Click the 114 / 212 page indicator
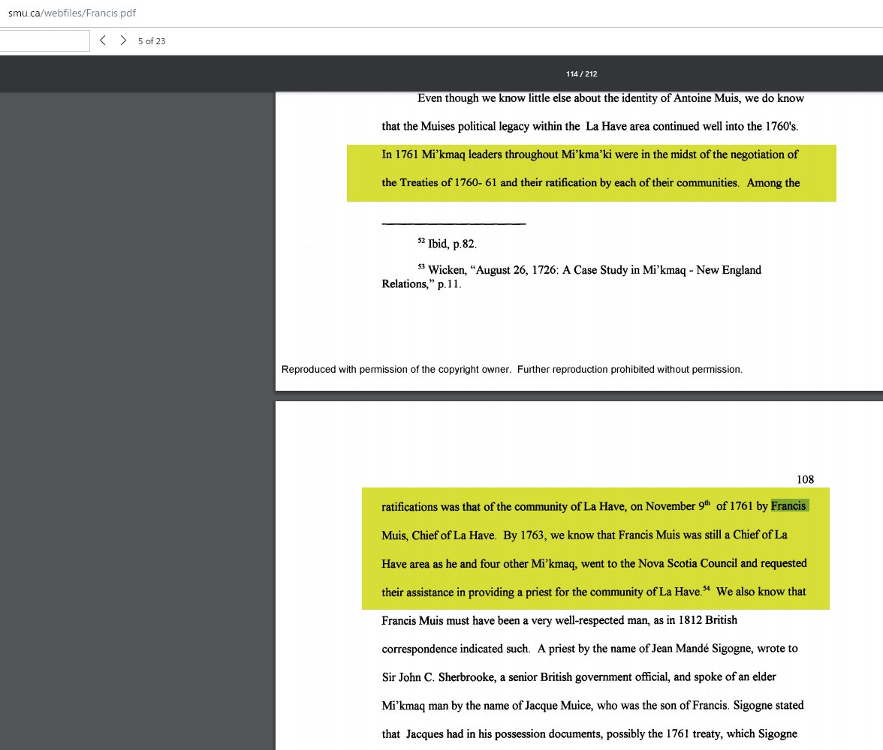883x750 pixels. click(582, 73)
